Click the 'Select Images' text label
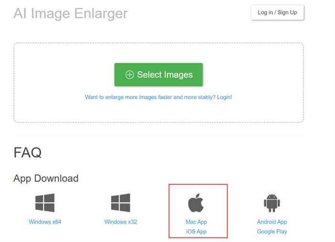The width and height of the screenshot is (335, 242). 165,75
